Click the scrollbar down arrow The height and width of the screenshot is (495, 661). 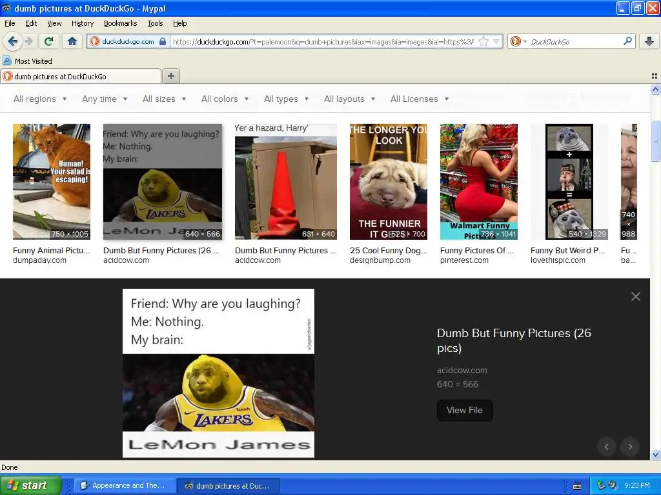tap(655, 454)
